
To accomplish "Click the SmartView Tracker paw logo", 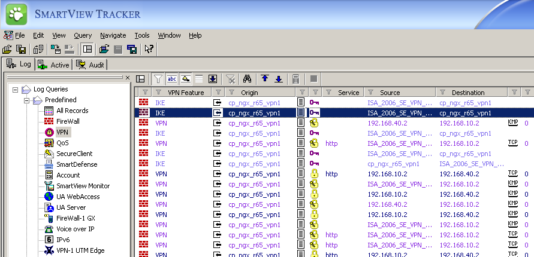I will tap(16, 14).
